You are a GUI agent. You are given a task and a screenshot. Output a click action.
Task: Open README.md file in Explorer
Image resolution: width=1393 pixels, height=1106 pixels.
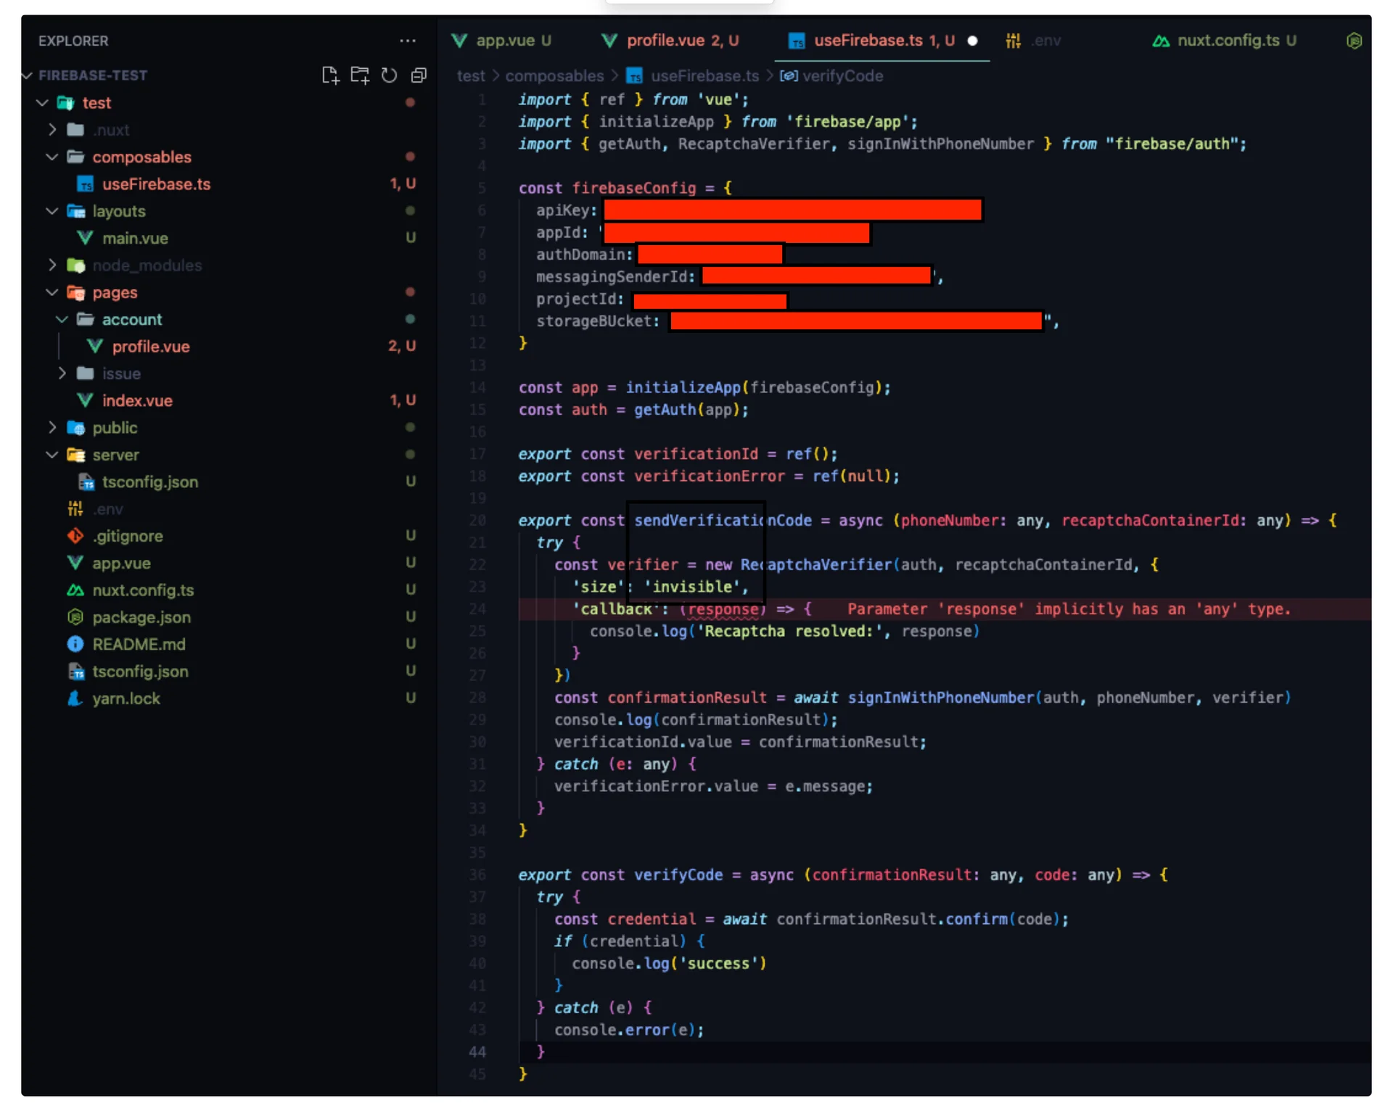tap(138, 644)
